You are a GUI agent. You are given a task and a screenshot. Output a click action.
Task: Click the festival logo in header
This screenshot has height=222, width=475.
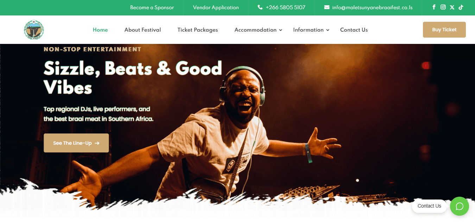[x=34, y=30]
